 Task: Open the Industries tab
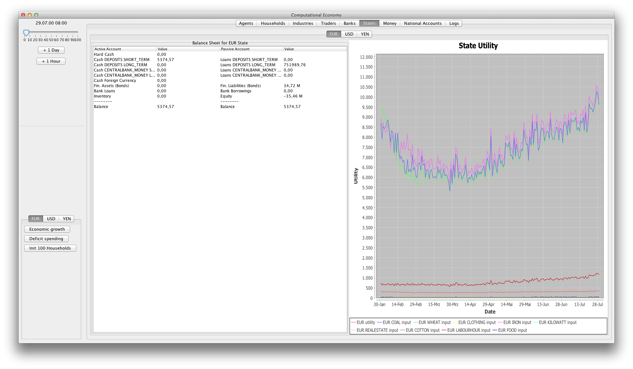tap(303, 23)
